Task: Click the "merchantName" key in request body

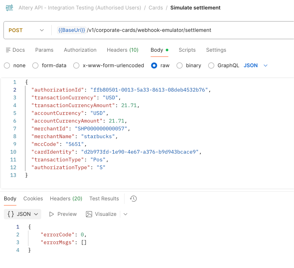Action: coord(53,137)
